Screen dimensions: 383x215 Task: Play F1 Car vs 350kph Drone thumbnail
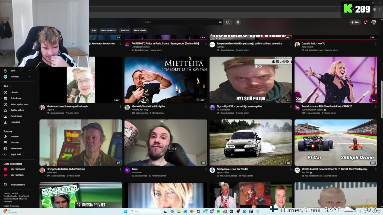pyautogui.click(x=336, y=142)
